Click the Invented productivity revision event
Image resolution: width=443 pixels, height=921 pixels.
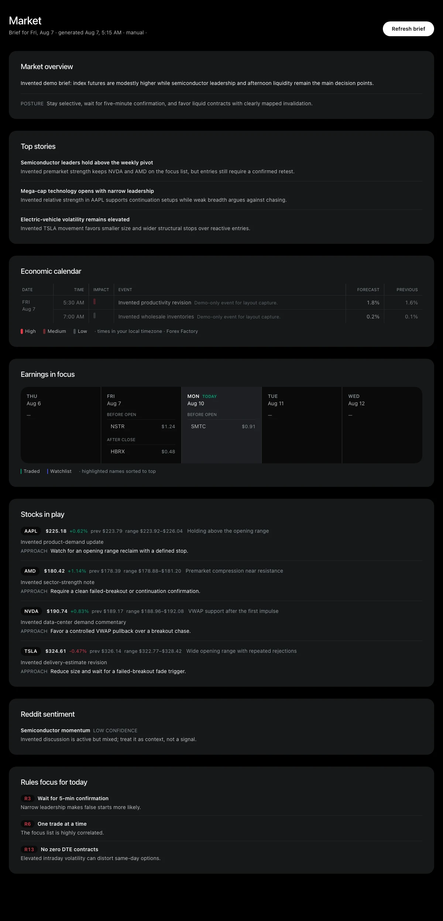coord(155,303)
